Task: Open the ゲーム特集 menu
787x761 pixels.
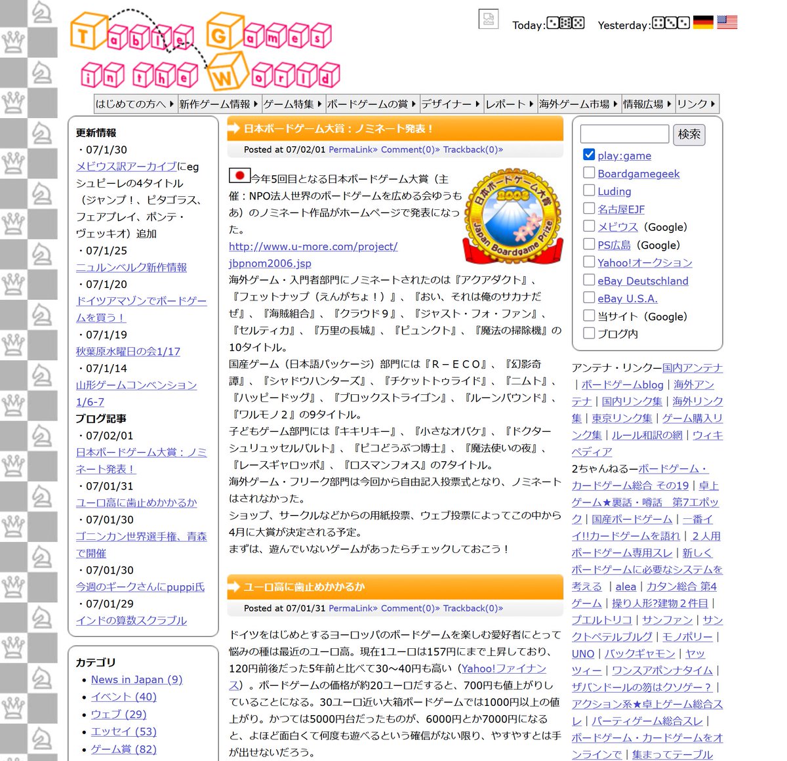Action: tap(293, 104)
